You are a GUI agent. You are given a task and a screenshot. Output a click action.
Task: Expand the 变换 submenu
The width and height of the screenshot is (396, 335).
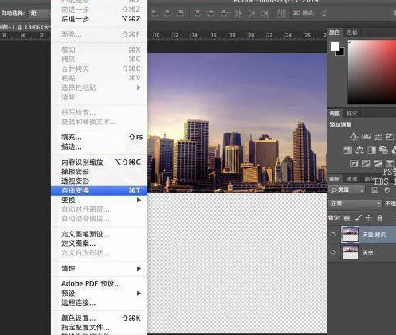point(100,200)
